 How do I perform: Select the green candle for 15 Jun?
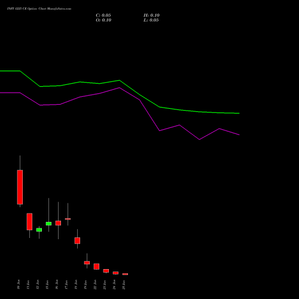pos(48,224)
